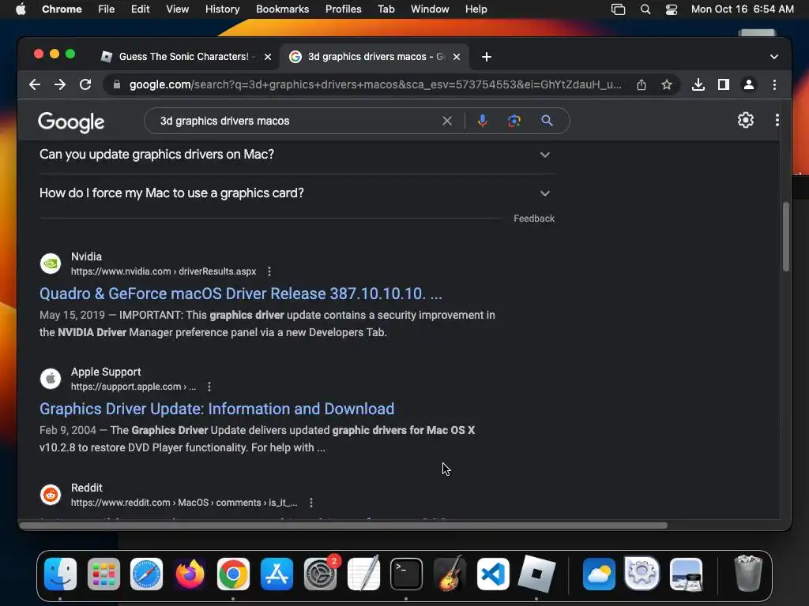Open Chrome three-dot menu
809x606 pixels.
pos(774,84)
